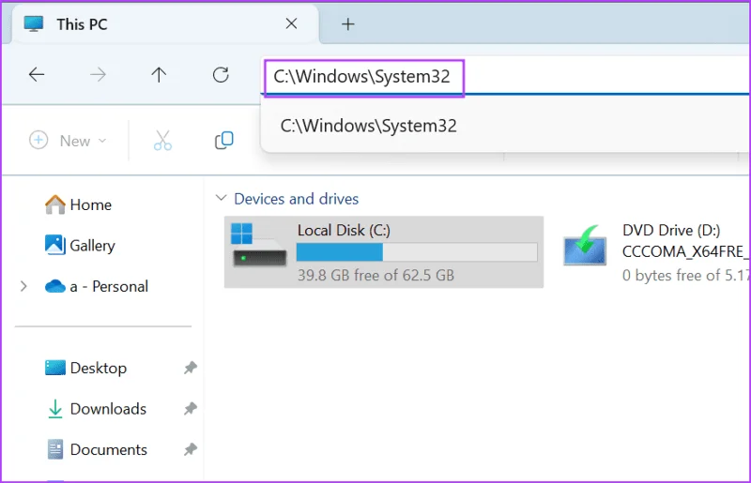Refresh the current folder view

221,75
